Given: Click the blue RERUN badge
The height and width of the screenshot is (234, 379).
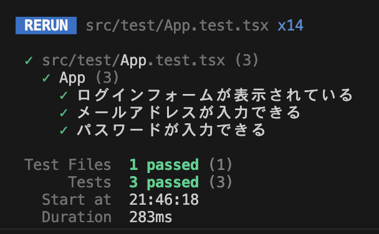Looking at the screenshot, I should pyautogui.click(x=46, y=26).
